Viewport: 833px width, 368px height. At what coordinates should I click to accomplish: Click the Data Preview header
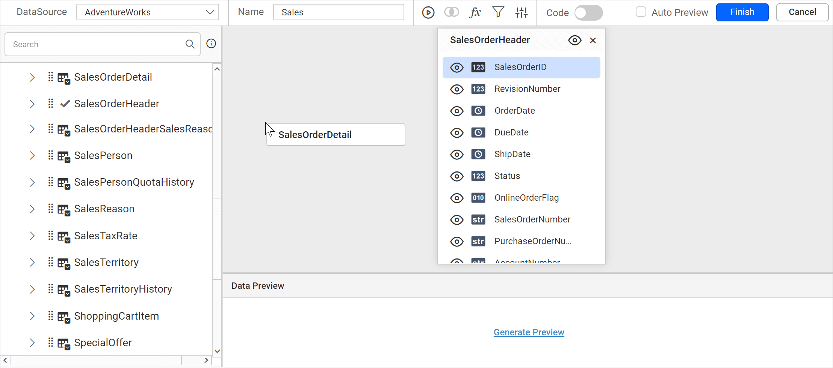pyautogui.click(x=258, y=286)
